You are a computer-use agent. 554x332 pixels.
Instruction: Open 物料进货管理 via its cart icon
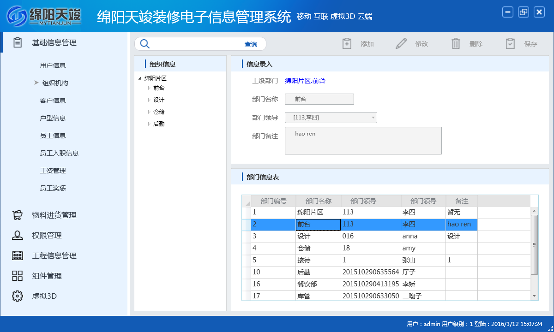click(x=18, y=214)
